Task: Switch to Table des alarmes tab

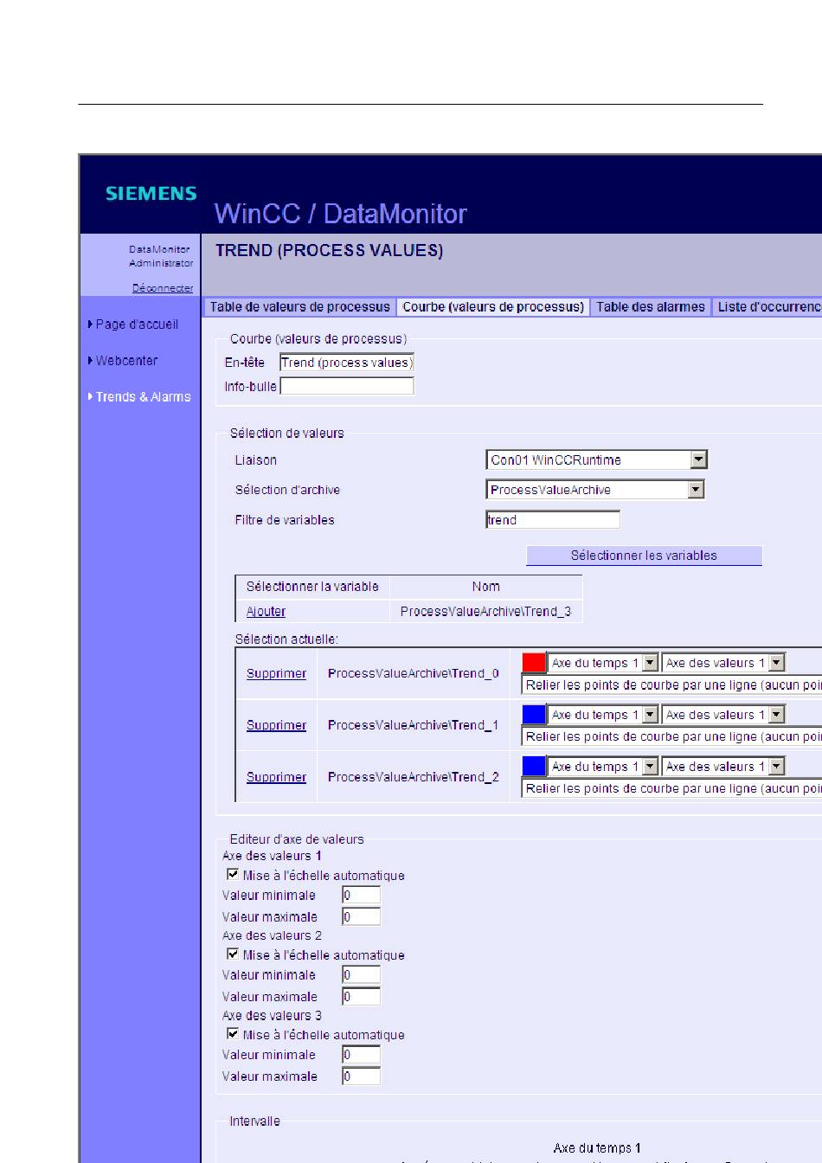Action: pos(650,307)
